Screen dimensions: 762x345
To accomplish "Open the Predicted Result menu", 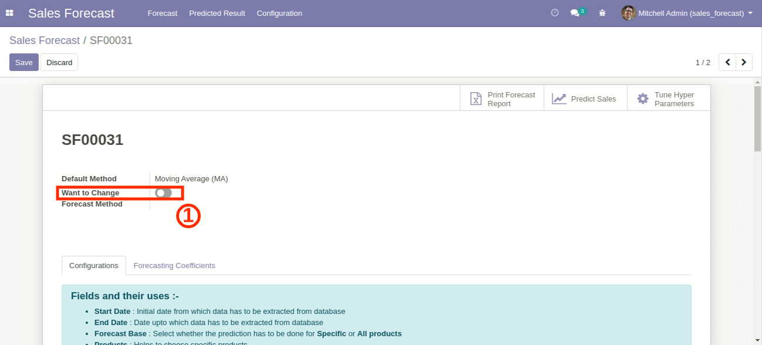I will coord(217,13).
